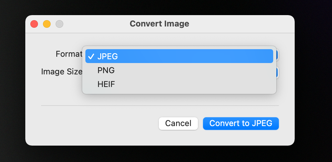Minimize the dialog with the yellow button
This screenshot has height=162, width=332.
point(47,24)
